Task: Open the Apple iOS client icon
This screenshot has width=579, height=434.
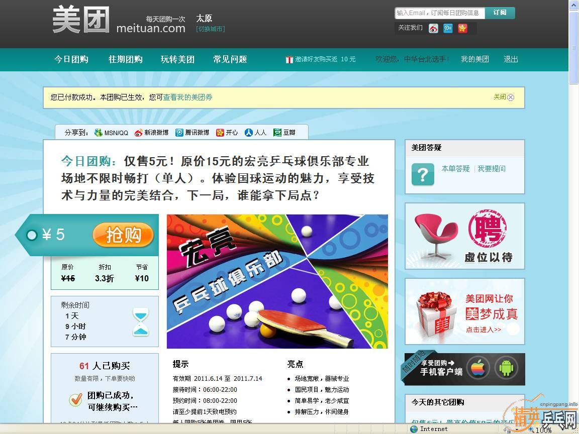Action: coord(478,368)
